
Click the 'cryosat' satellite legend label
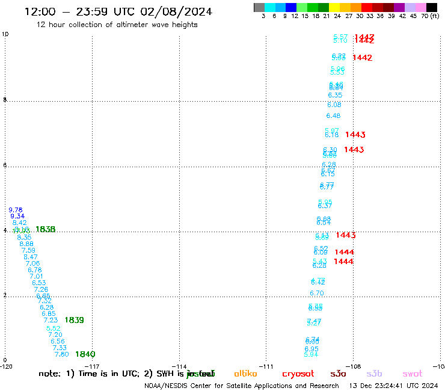[x=298, y=374]
